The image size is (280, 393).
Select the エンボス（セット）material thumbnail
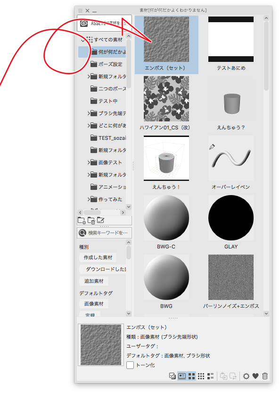click(166, 39)
